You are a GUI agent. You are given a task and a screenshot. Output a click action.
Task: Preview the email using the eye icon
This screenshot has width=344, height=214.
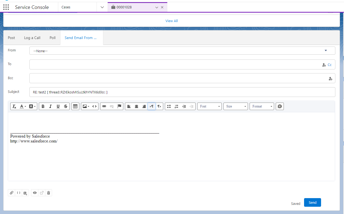coord(35,193)
